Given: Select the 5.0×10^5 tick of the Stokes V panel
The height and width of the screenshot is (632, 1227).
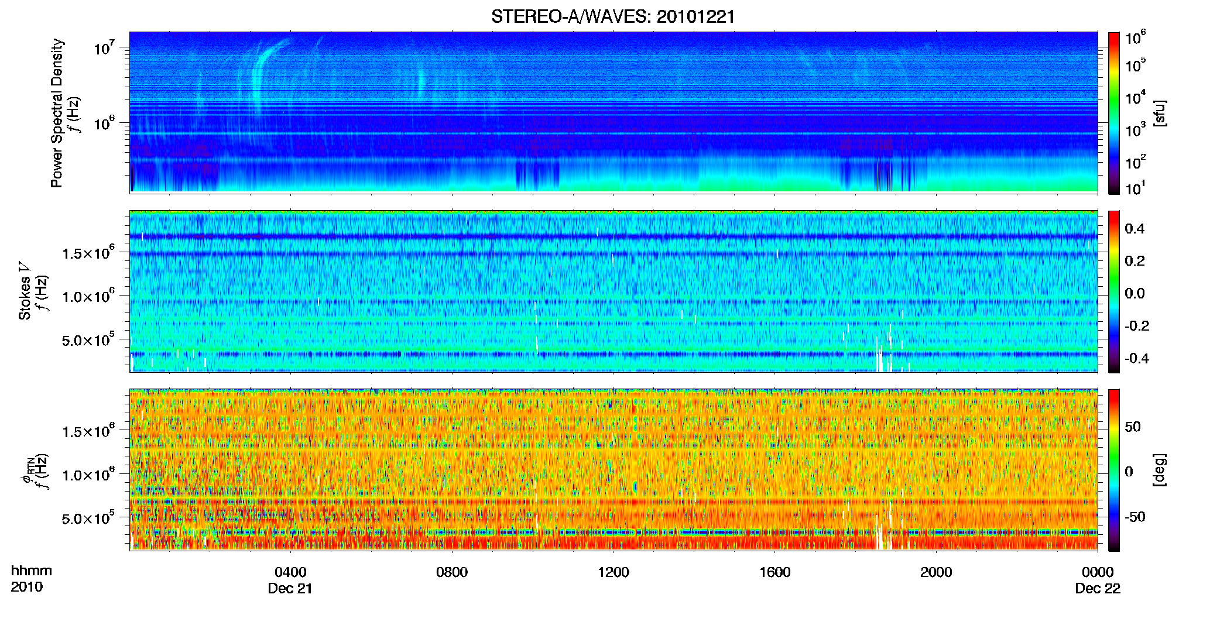Looking at the screenshot, I should tap(88, 339).
